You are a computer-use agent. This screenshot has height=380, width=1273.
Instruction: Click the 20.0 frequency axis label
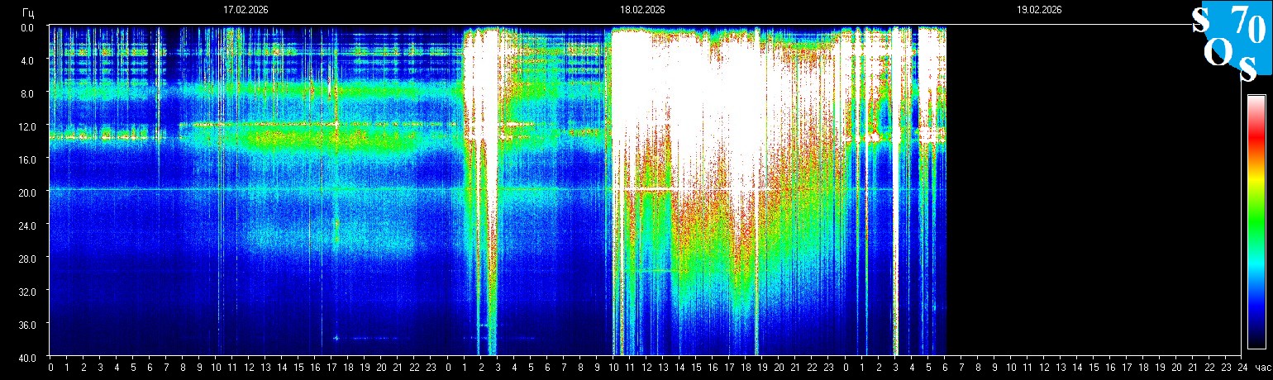[26, 192]
